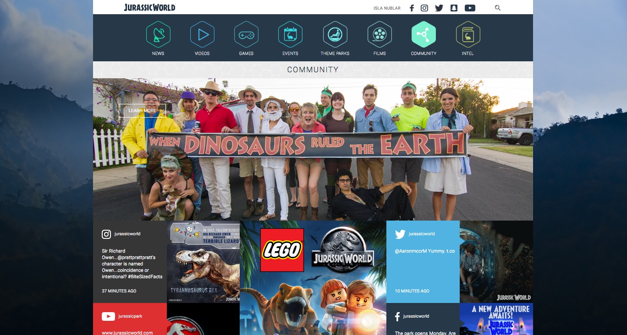
Task: Click the Isla Nublar link
Action: 387,8
